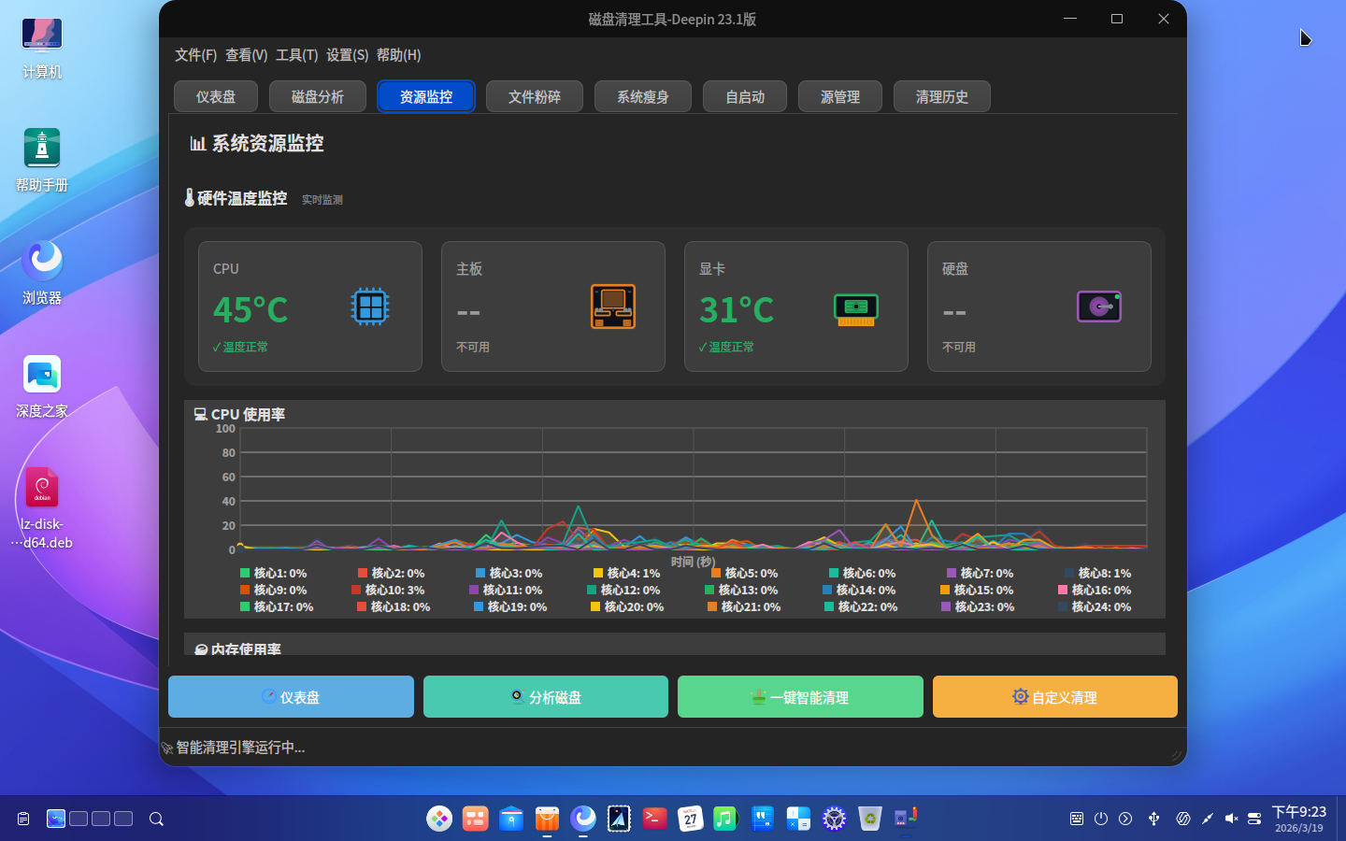Screen dimensions: 1346x841
Task: Click the motherboard icon in 主板 card
Action: click(x=613, y=306)
